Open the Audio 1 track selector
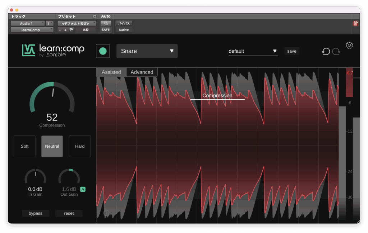 (28, 23)
